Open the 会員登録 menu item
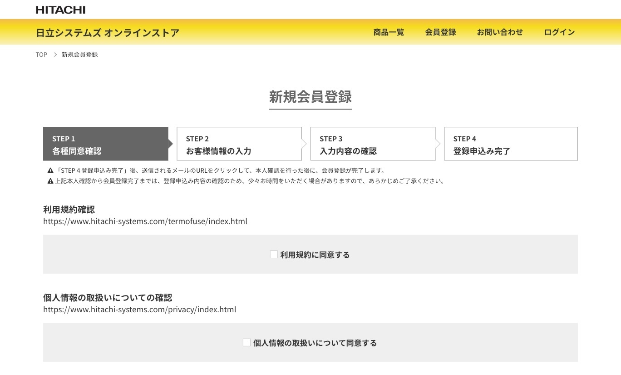This screenshot has width=621, height=375. [x=440, y=32]
